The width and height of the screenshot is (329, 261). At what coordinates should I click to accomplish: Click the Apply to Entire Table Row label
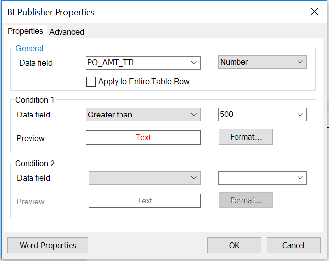(144, 81)
